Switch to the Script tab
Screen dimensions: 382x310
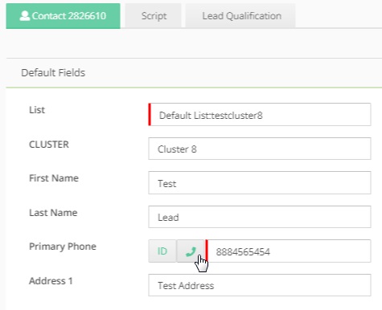pyautogui.click(x=154, y=16)
